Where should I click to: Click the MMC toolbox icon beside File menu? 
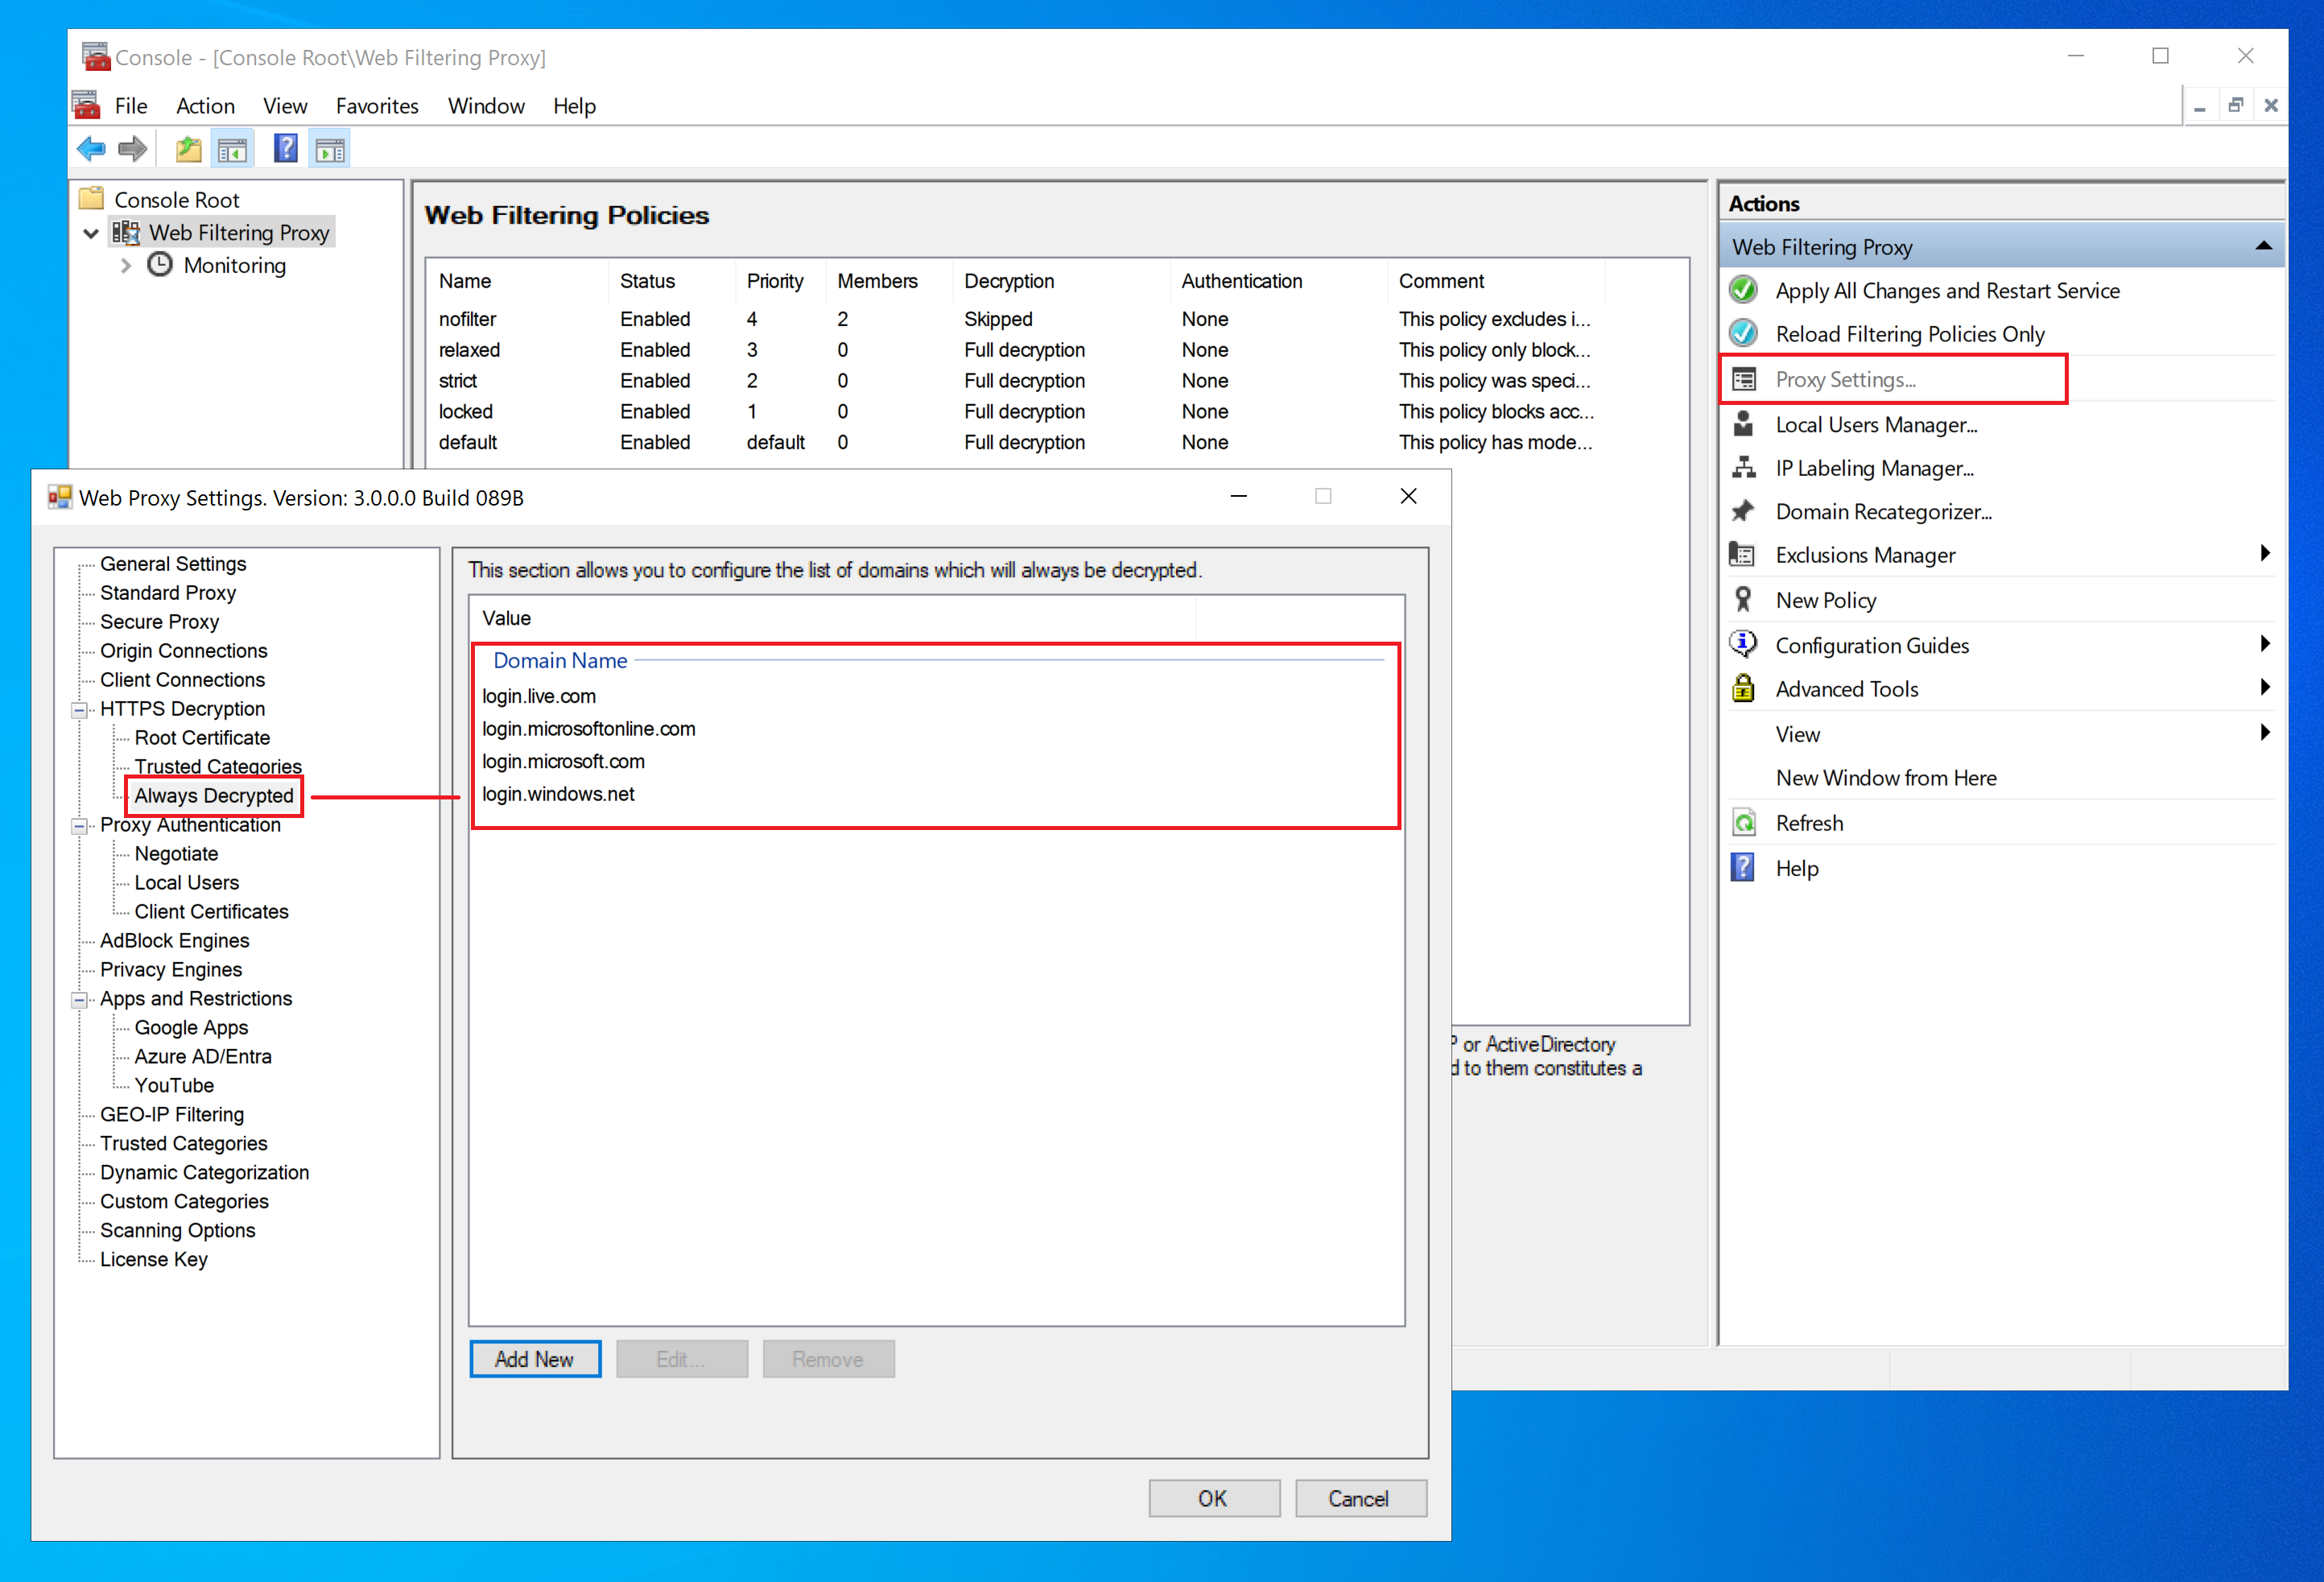click(86, 104)
